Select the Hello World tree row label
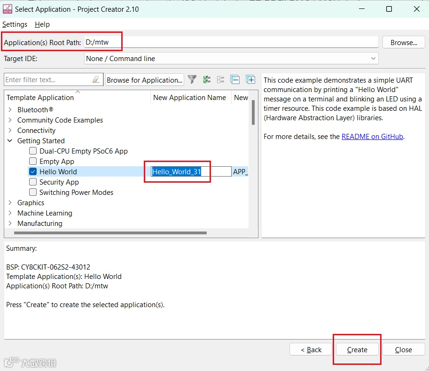Image resolution: width=429 pixels, height=371 pixels. (58, 172)
